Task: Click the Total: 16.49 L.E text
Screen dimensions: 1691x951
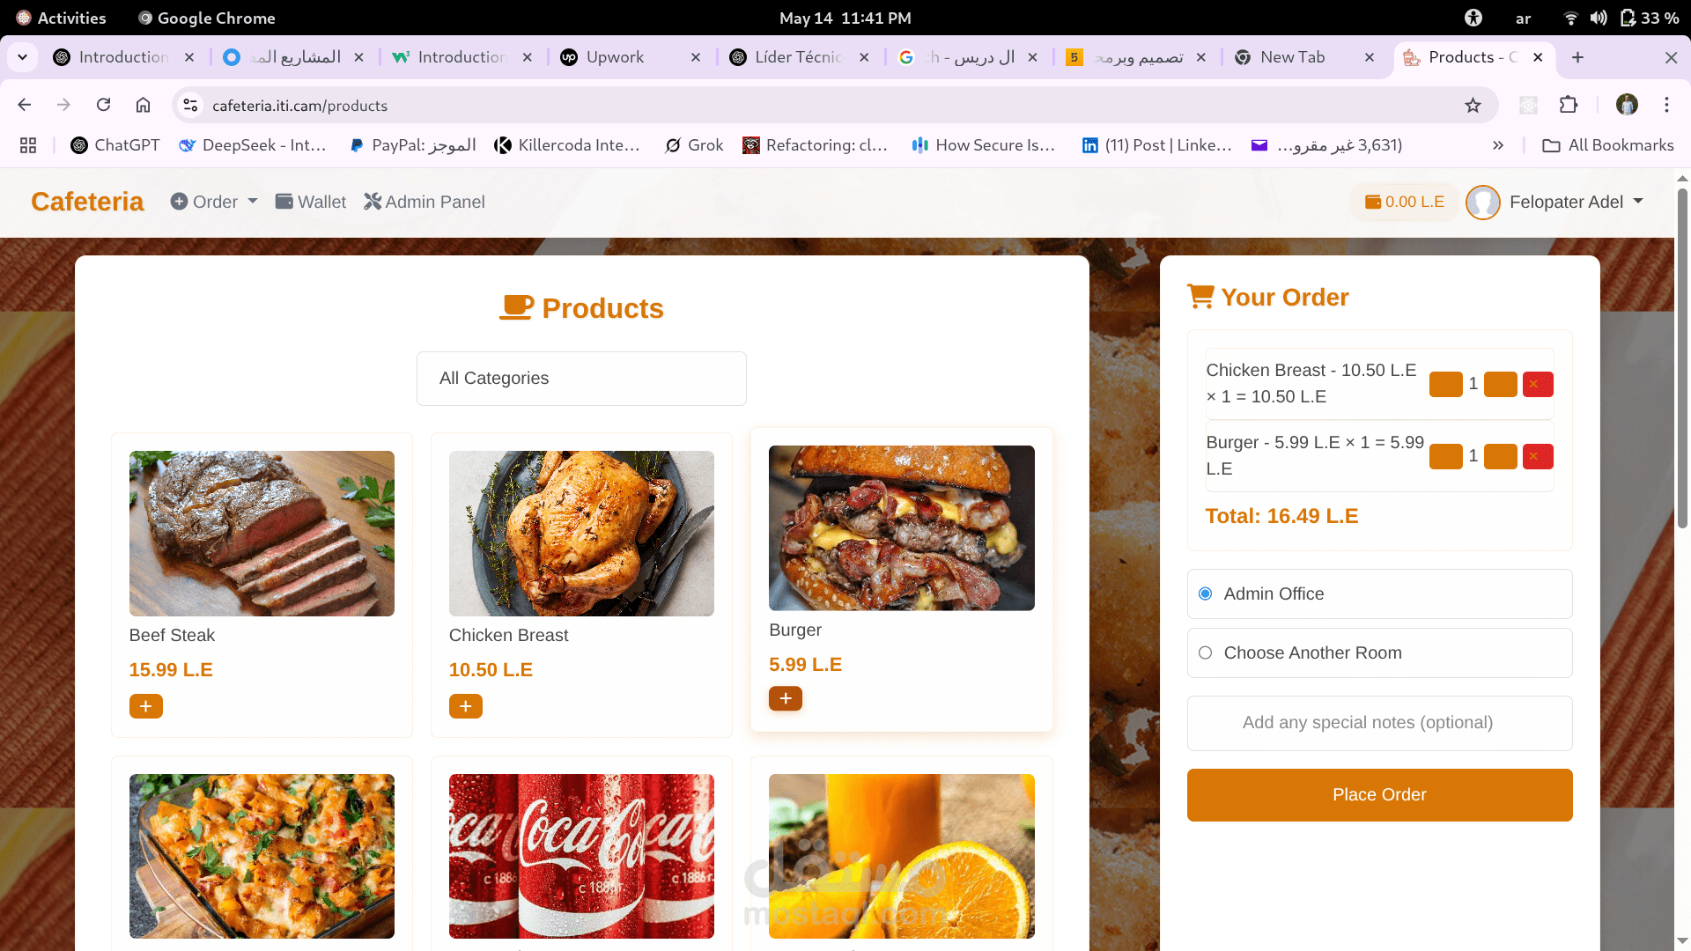Action: click(1281, 517)
